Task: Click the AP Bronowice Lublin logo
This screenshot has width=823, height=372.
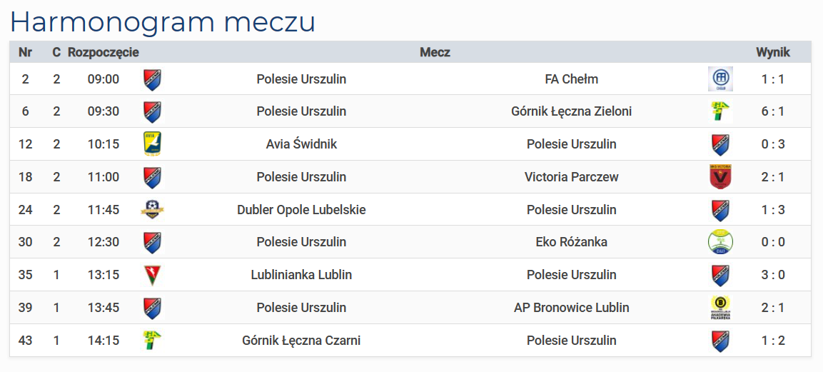Action: [x=720, y=308]
